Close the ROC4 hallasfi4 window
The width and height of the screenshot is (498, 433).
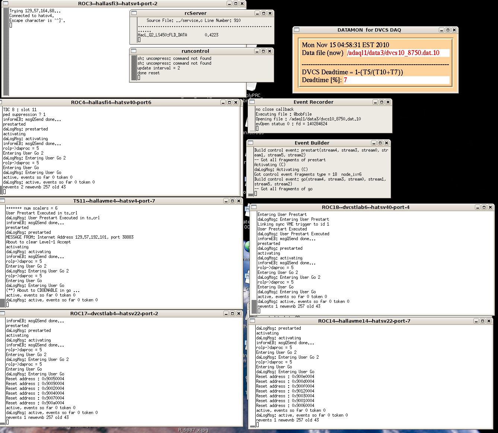pos(236,102)
